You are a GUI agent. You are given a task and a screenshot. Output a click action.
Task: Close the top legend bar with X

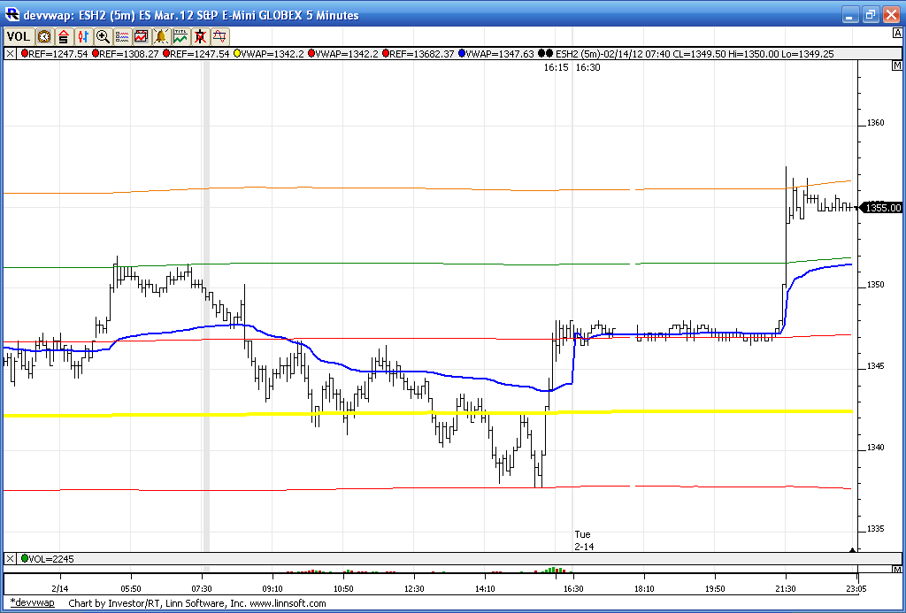(11, 54)
